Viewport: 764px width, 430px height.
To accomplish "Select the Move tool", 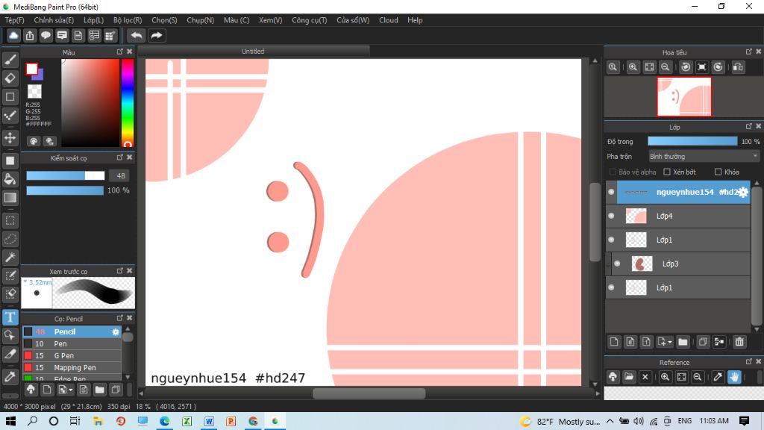I will 10,138.
